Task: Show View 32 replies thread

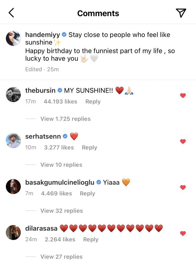Action: pos(61,211)
